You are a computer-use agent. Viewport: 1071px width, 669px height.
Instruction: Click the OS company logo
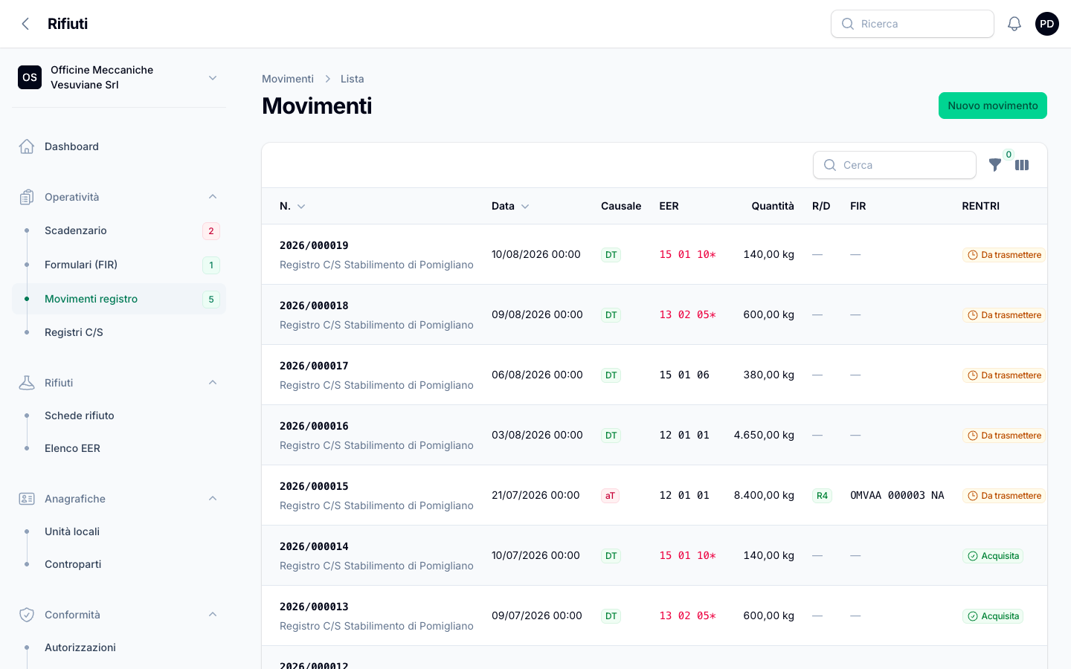coord(30,77)
